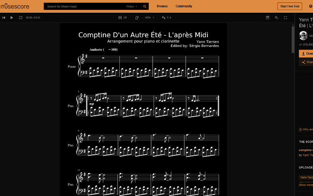This screenshot has height=196, width=313.
Task: Toggle loop playback
Action: pyautogui.click(x=21, y=18)
